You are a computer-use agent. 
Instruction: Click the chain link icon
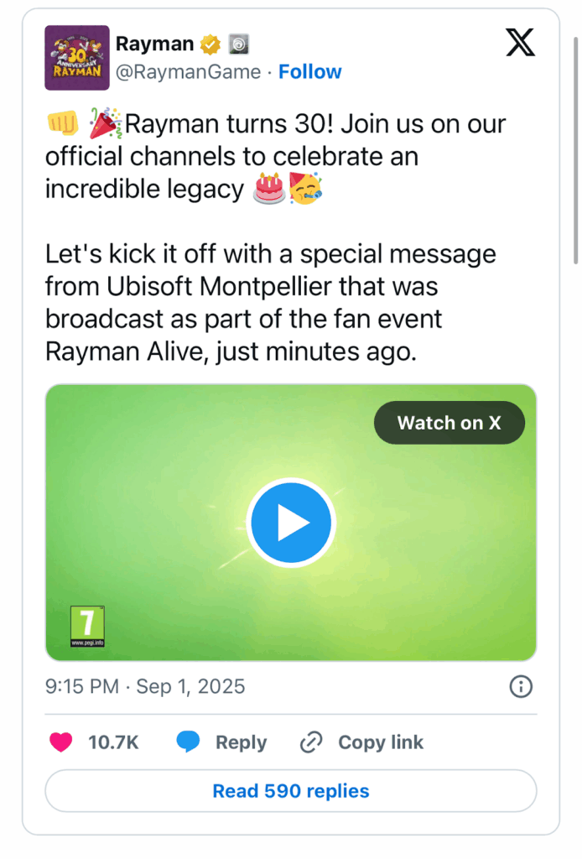311,742
